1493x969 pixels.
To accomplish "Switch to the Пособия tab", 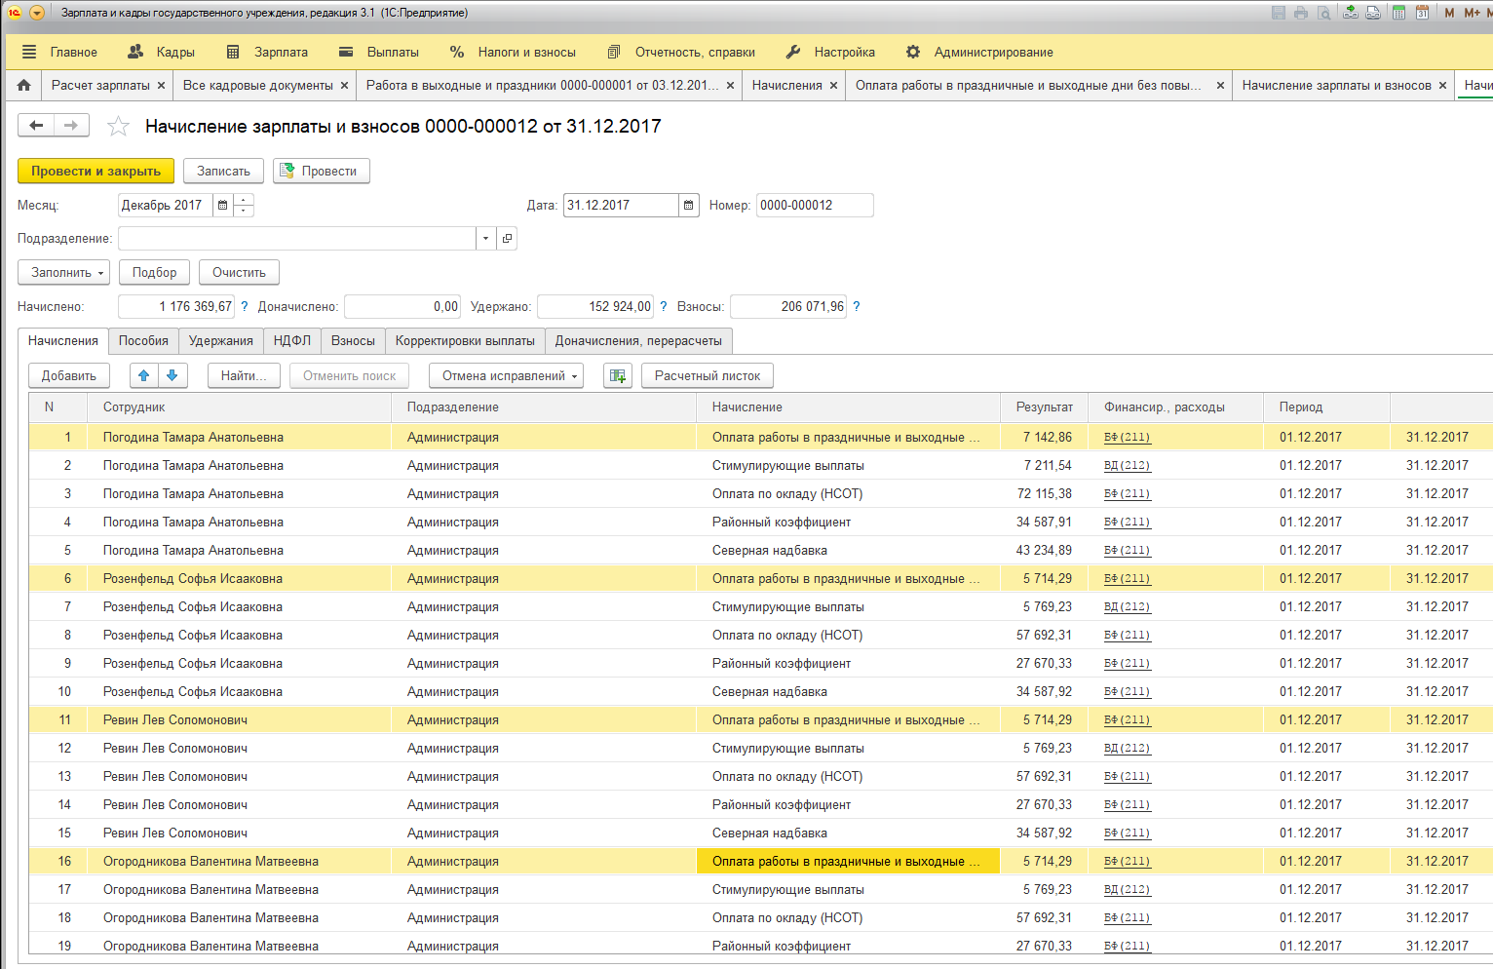I will [143, 340].
